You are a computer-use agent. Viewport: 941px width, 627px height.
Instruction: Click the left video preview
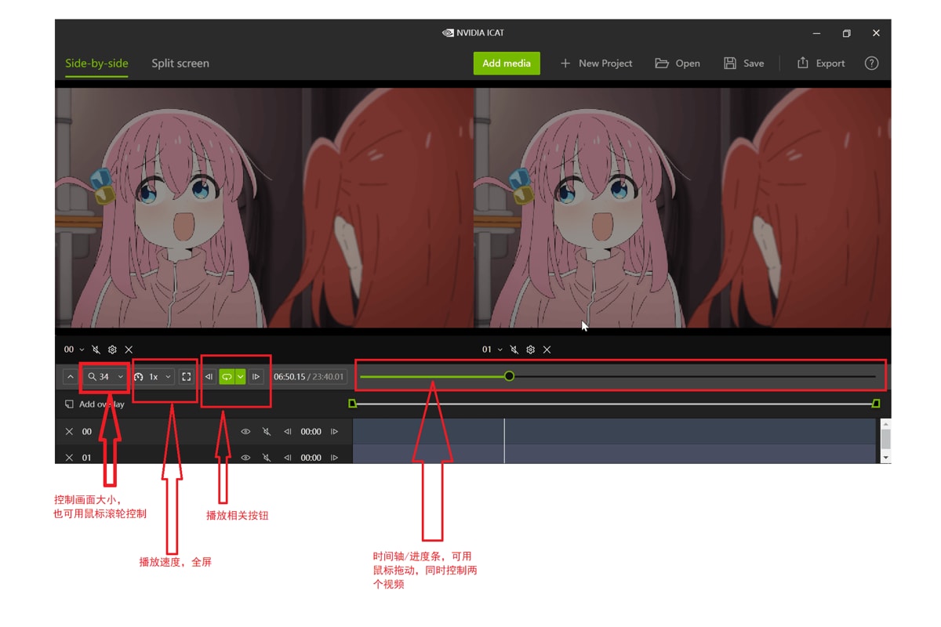[x=264, y=208]
